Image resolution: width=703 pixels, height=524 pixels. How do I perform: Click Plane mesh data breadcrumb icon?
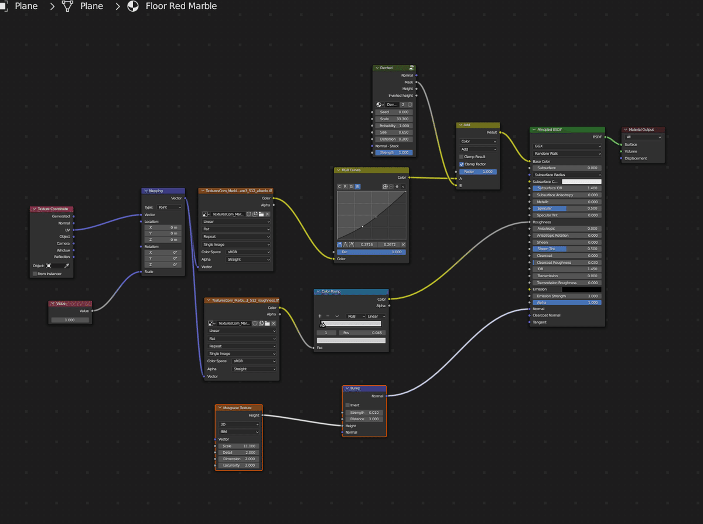pyautogui.click(x=67, y=6)
